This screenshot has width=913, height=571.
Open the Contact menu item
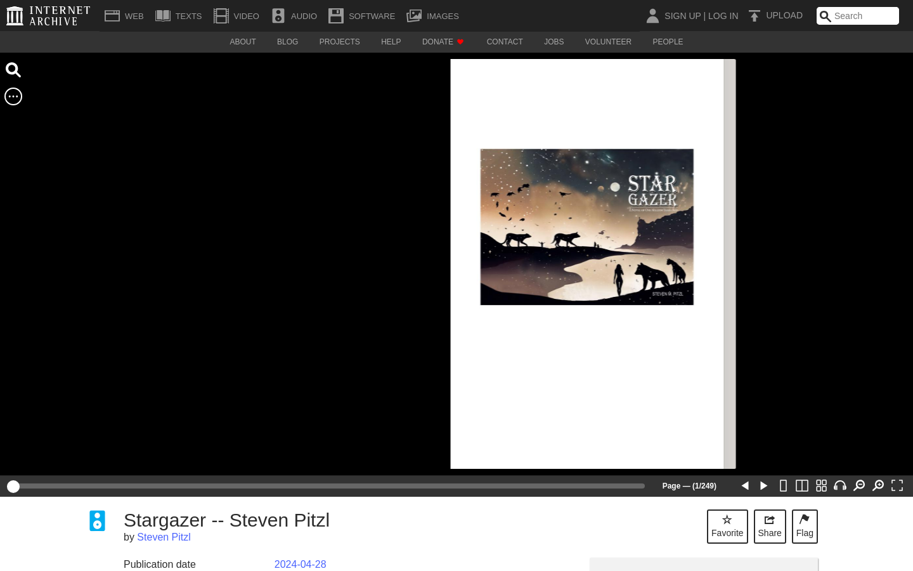pyautogui.click(x=505, y=42)
